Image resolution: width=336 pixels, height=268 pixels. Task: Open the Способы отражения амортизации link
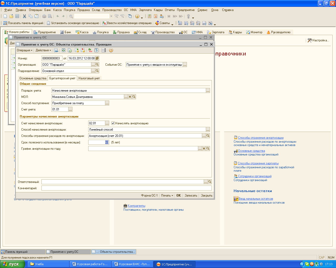(261, 138)
